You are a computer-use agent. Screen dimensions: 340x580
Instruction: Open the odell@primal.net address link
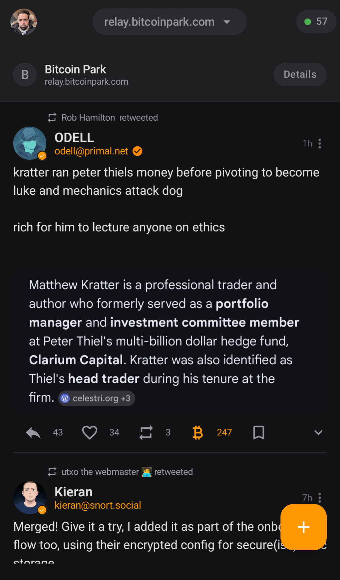click(x=91, y=151)
